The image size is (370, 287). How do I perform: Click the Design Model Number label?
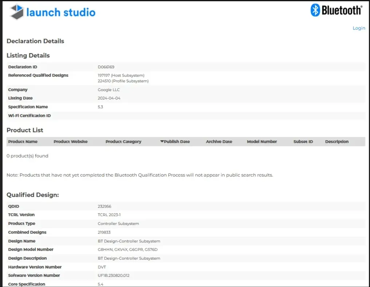[x=31, y=249]
